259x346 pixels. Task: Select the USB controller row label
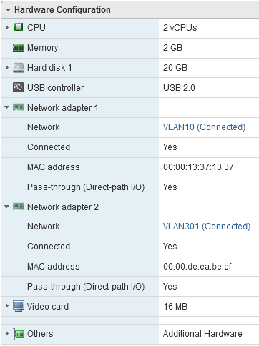coord(55,88)
